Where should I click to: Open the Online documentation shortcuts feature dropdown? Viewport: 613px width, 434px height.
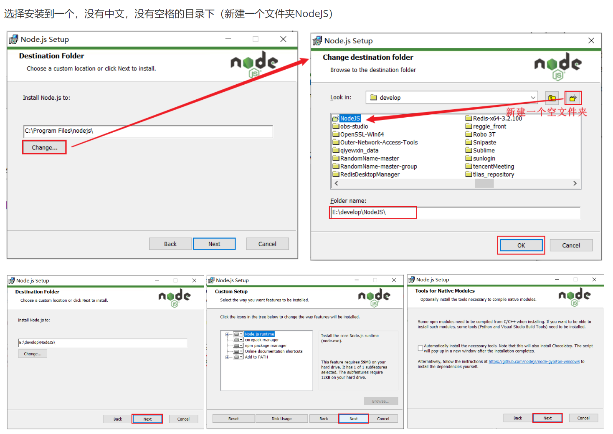[x=238, y=351]
